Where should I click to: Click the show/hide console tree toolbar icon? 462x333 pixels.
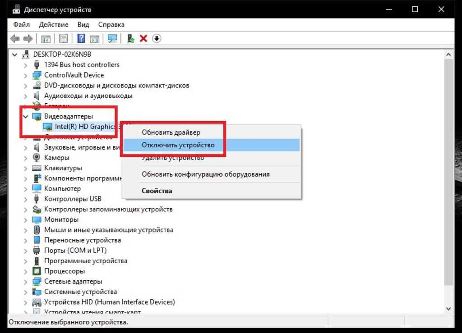point(46,39)
